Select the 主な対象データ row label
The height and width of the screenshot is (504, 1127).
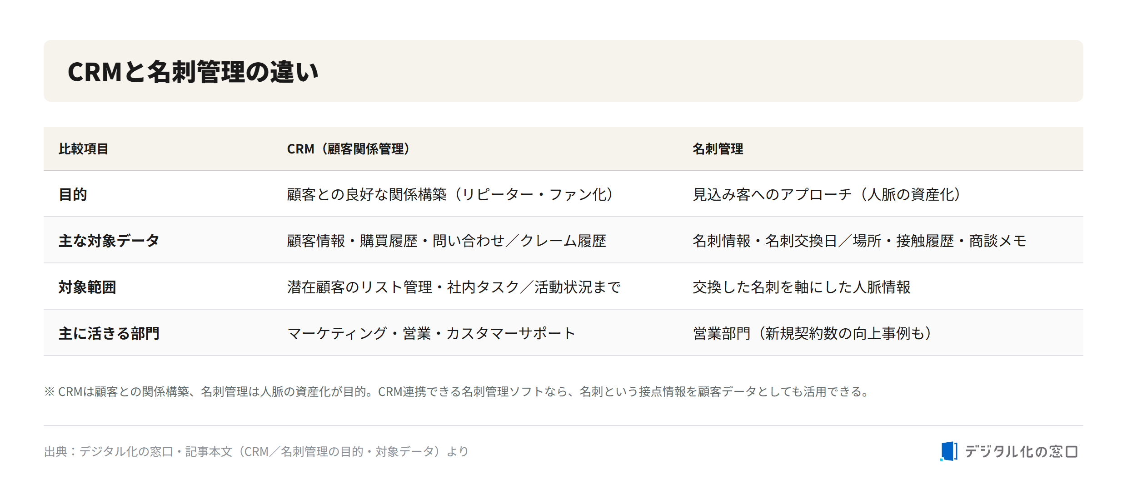(109, 241)
